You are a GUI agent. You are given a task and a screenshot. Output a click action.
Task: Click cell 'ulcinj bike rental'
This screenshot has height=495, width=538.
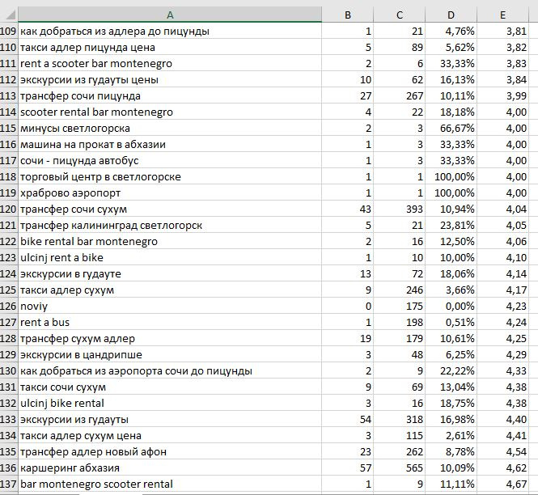[170, 403]
